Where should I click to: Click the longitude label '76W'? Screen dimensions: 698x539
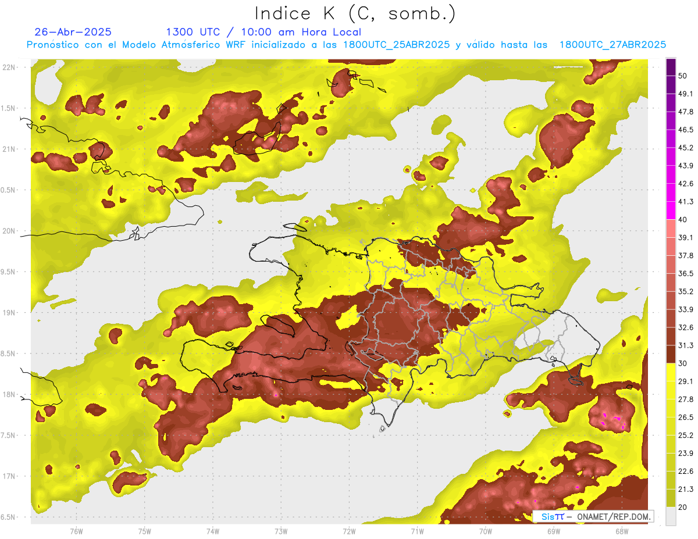click(x=76, y=531)
